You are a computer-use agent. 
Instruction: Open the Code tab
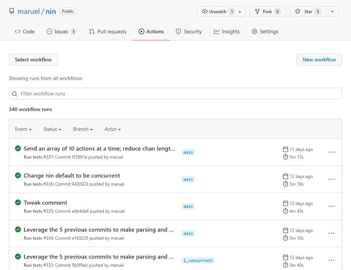point(24,31)
